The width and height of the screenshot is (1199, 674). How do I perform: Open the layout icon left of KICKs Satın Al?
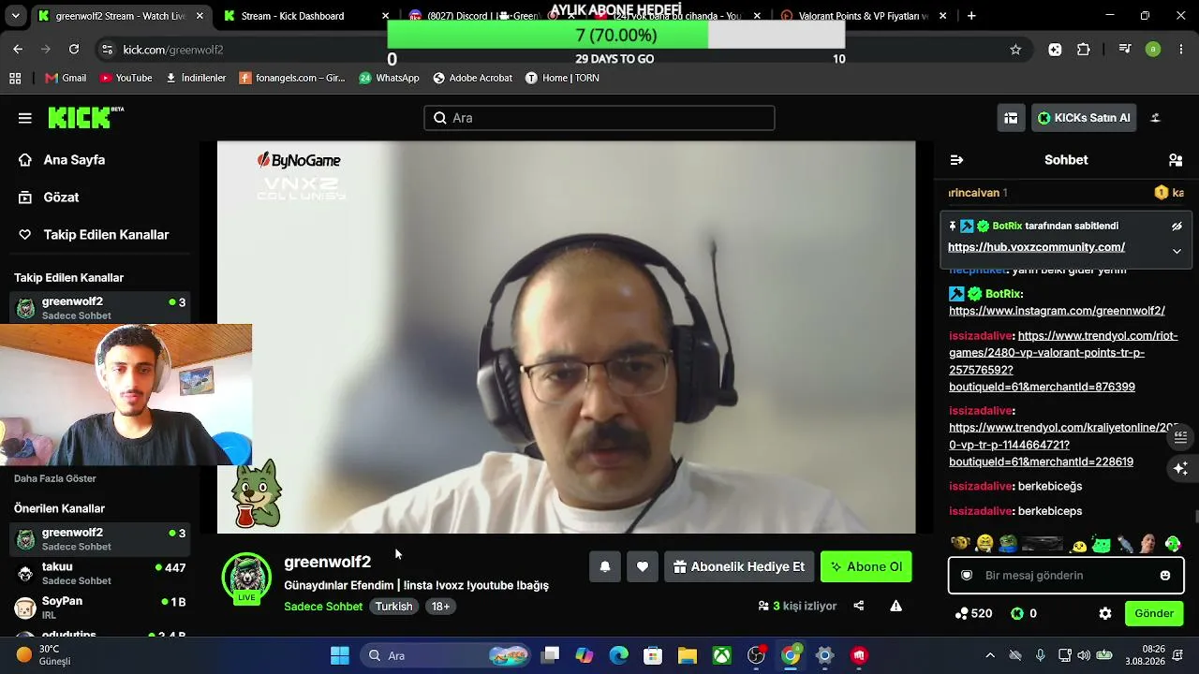point(1011,118)
